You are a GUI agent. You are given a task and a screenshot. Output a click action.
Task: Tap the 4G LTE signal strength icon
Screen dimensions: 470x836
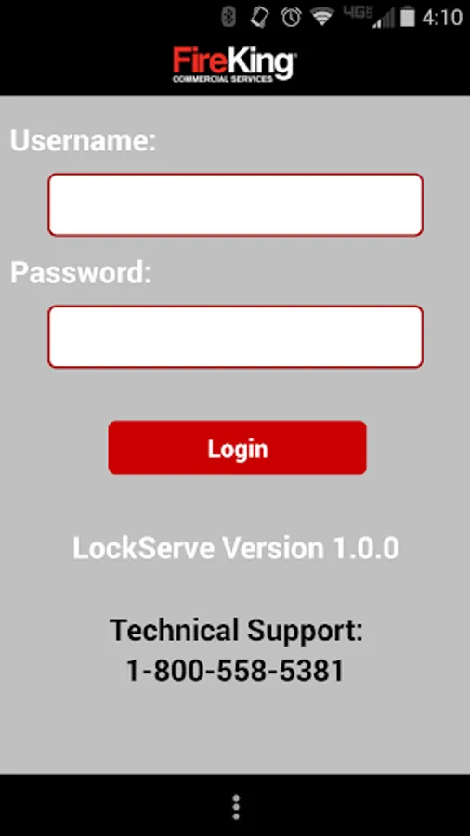[x=370, y=17]
